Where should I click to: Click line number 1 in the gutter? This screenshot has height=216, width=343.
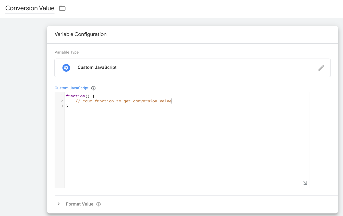[x=62, y=96]
